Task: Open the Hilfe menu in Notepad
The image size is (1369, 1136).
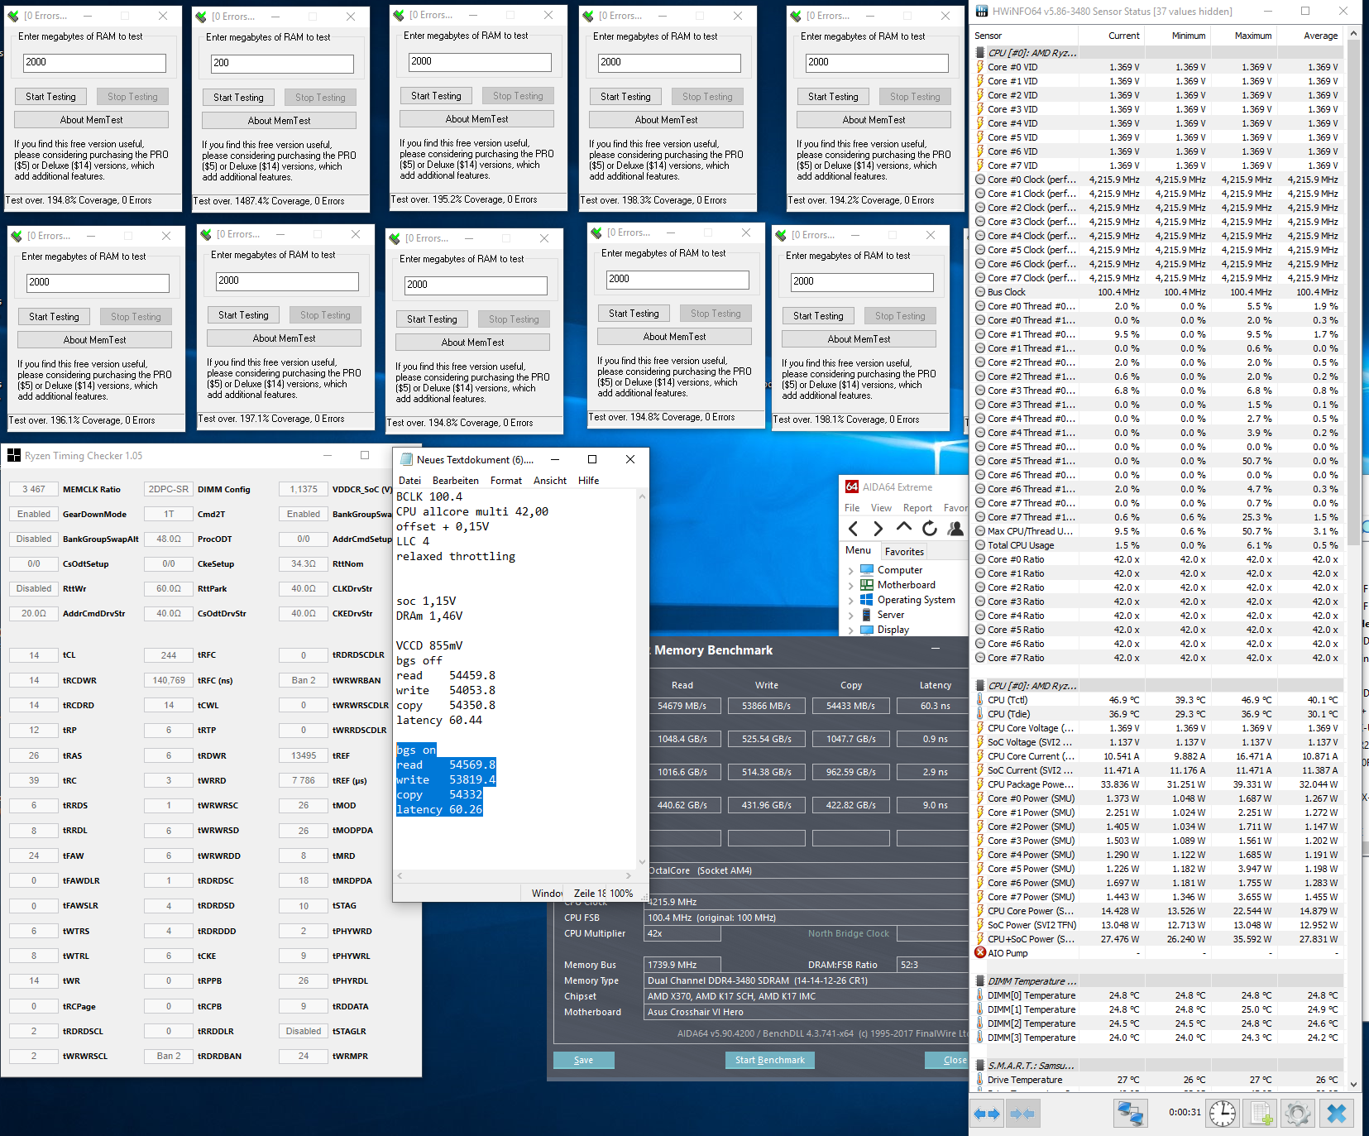Action: coord(589,481)
